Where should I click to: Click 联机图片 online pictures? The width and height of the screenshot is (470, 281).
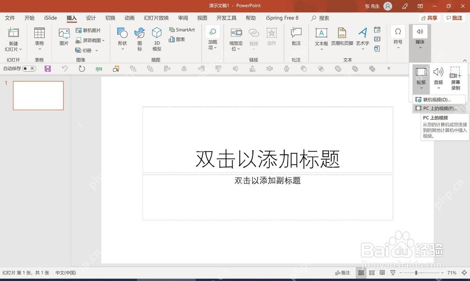pyautogui.click(x=88, y=30)
